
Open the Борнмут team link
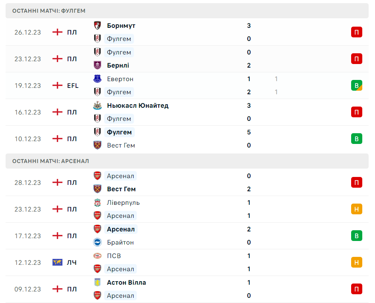pyautogui.click(x=121, y=25)
